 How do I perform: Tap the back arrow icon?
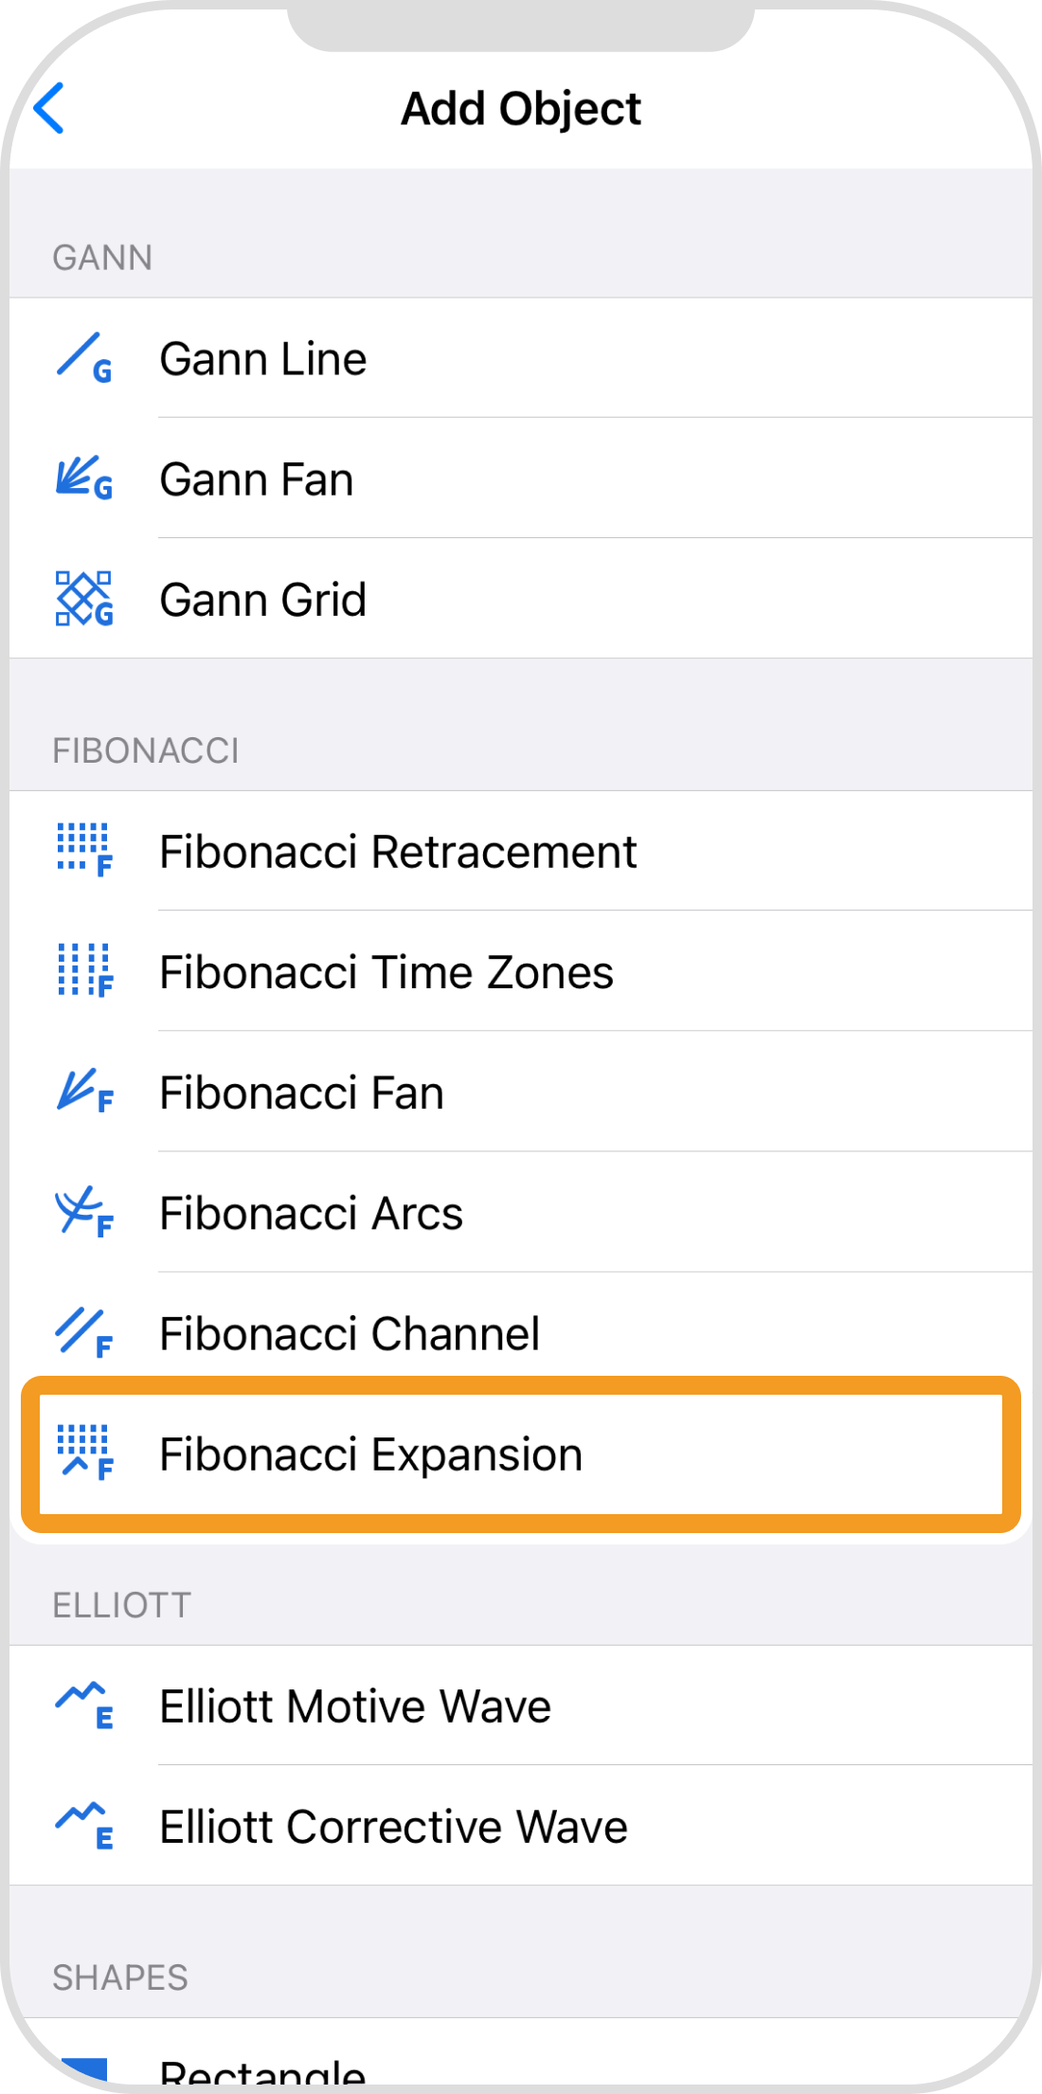tap(49, 108)
